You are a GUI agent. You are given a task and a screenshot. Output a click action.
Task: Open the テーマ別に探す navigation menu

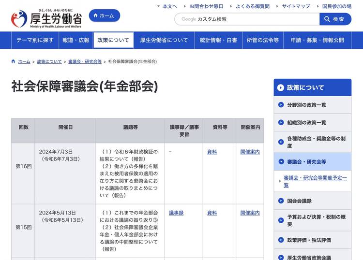35,40
